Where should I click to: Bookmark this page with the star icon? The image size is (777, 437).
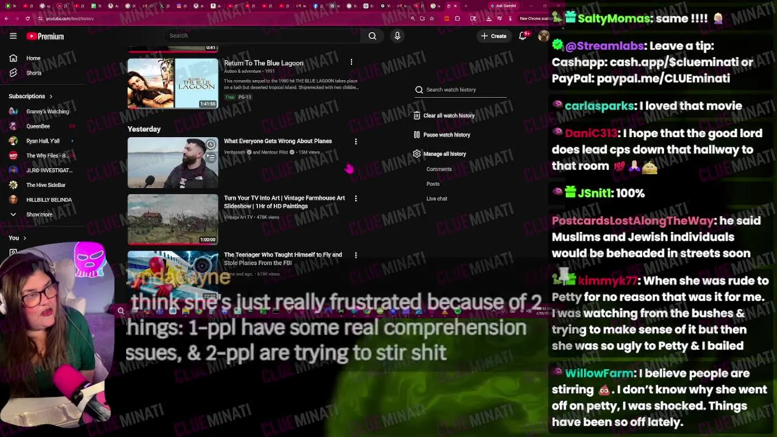(x=432, y=18)
